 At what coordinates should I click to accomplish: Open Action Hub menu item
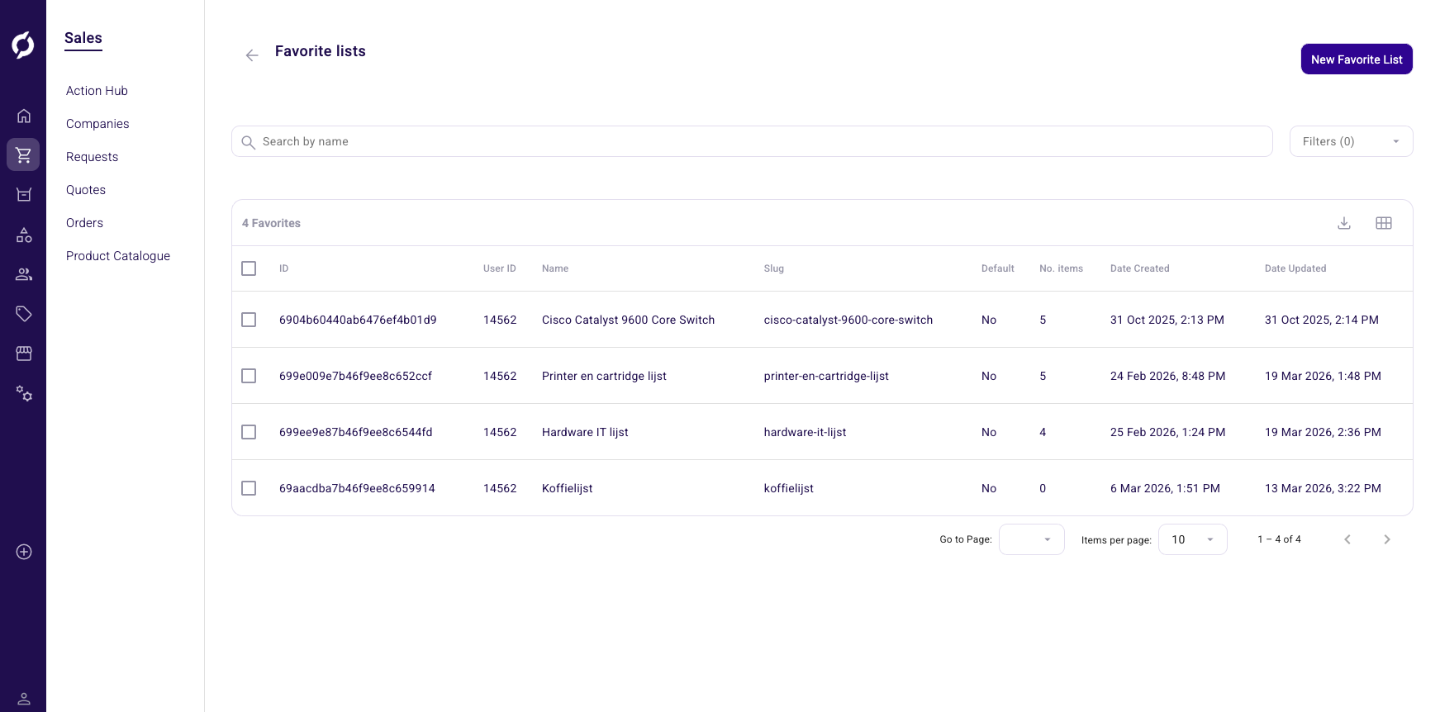pyautogui.click(x=97, y=91)
